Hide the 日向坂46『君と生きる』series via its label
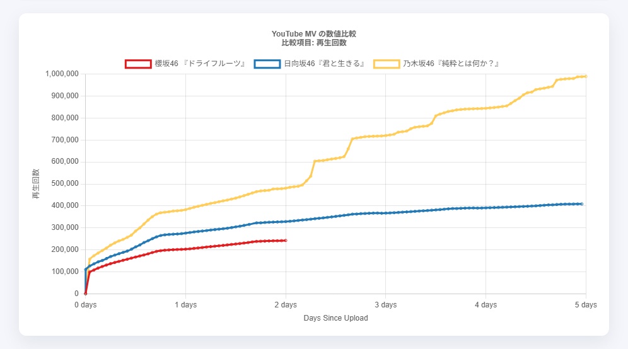Screen dimensions: 628x349 [324, 64]
